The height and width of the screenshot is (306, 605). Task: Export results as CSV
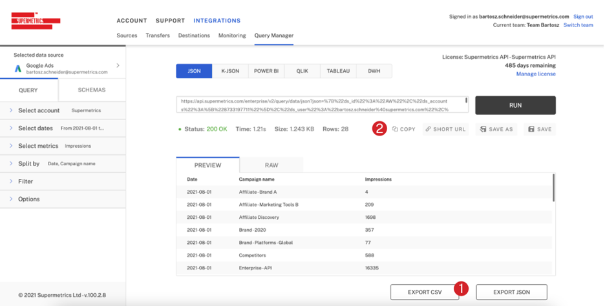(x=425, y=292)
